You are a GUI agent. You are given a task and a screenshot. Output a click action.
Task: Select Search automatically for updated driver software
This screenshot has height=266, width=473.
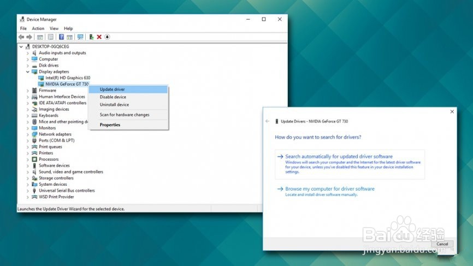350,164
